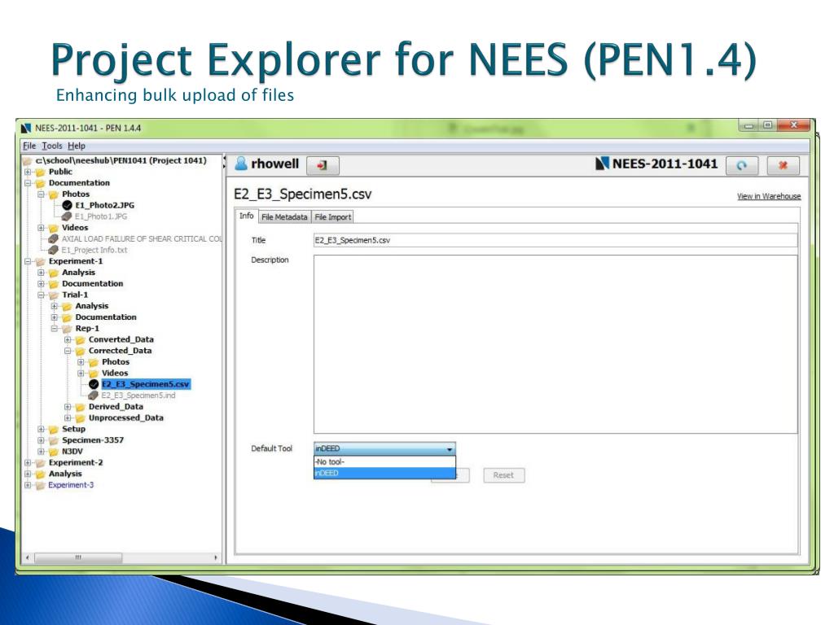Click the gray icon of E2_E3_Specimen5.ind
The height and width of the screenshot is (625, 834).
(93, 396)
